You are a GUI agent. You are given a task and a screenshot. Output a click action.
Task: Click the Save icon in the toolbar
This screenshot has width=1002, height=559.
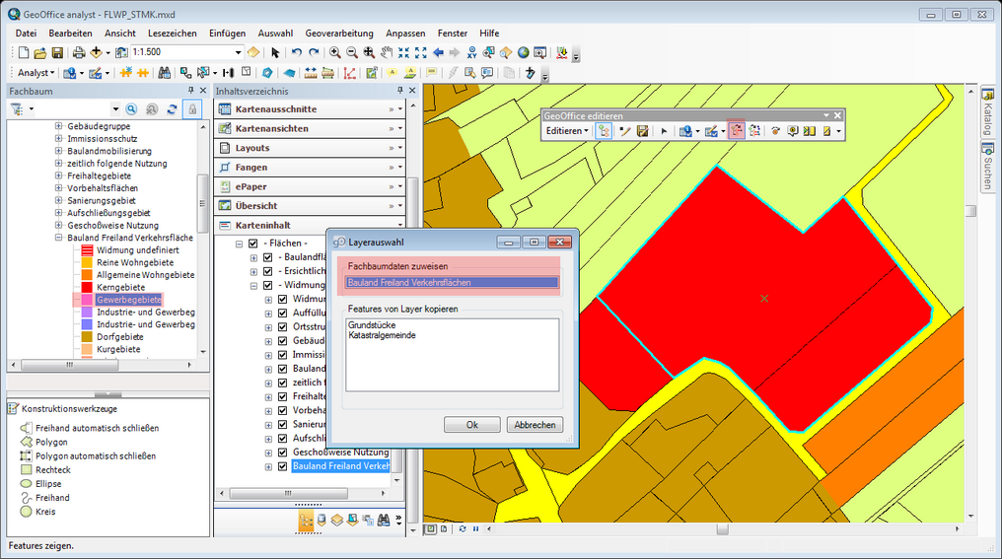pos(57,52)
